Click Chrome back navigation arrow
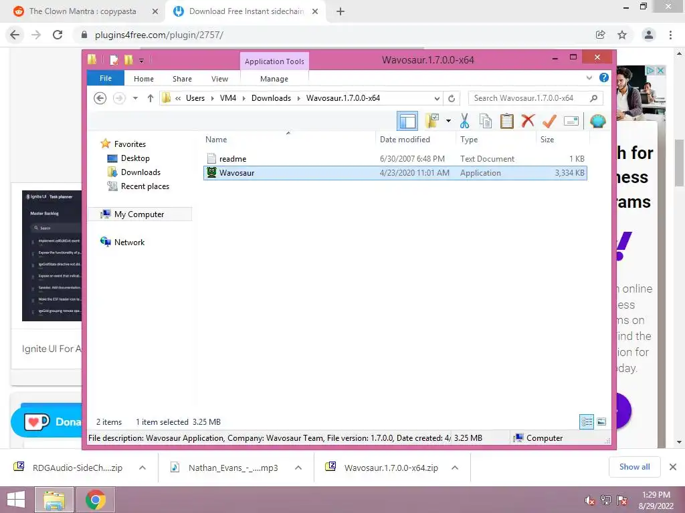Screen dimensions: 685x513 tap(15, 35)
